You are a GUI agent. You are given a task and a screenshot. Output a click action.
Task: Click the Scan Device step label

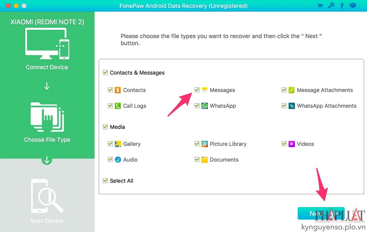point(47,221)
